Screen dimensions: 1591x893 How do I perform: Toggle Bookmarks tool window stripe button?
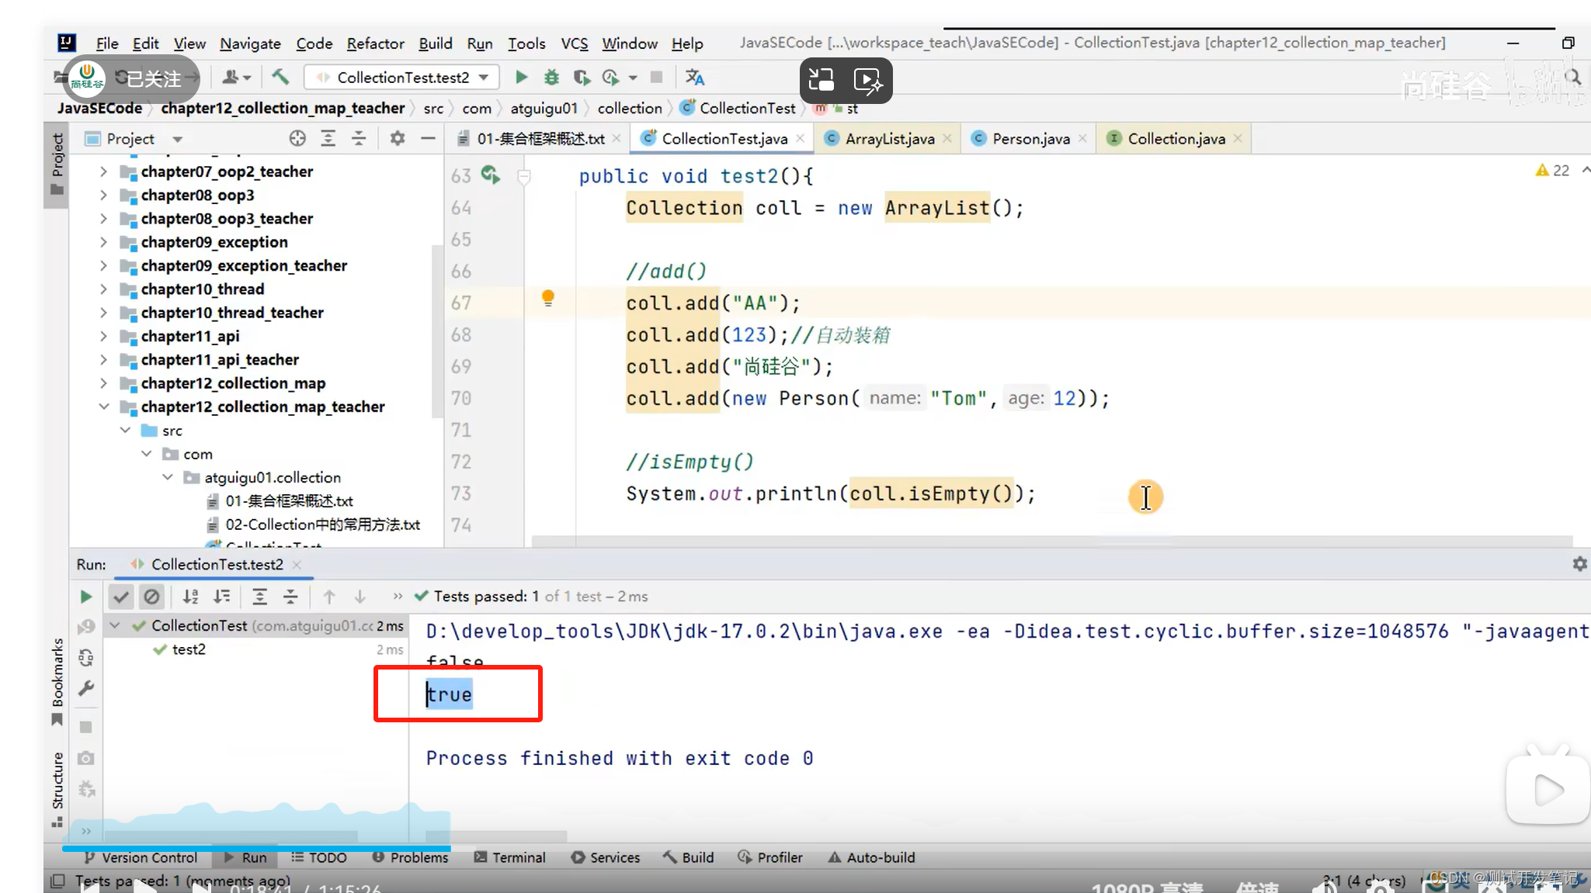57,681
